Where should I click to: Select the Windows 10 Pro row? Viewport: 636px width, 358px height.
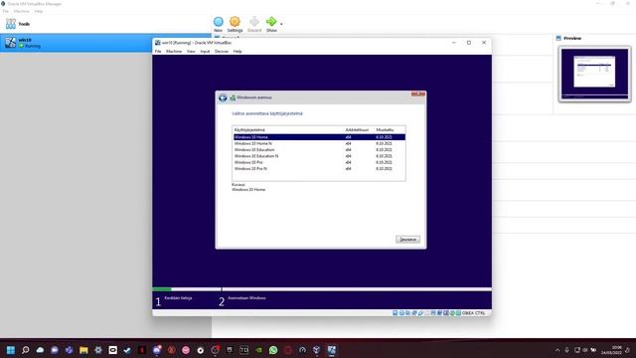click(319, 162)
